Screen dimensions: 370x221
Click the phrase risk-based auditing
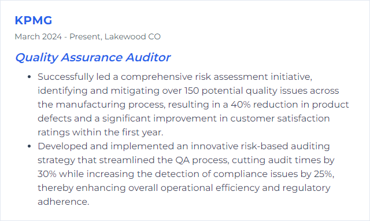click(x=285, y=146)
